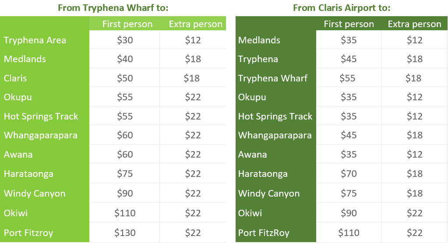The image size is (448, 243).
Task: Click the $75 Harataonga price from Tryphena Wharf
Action: 125,173
